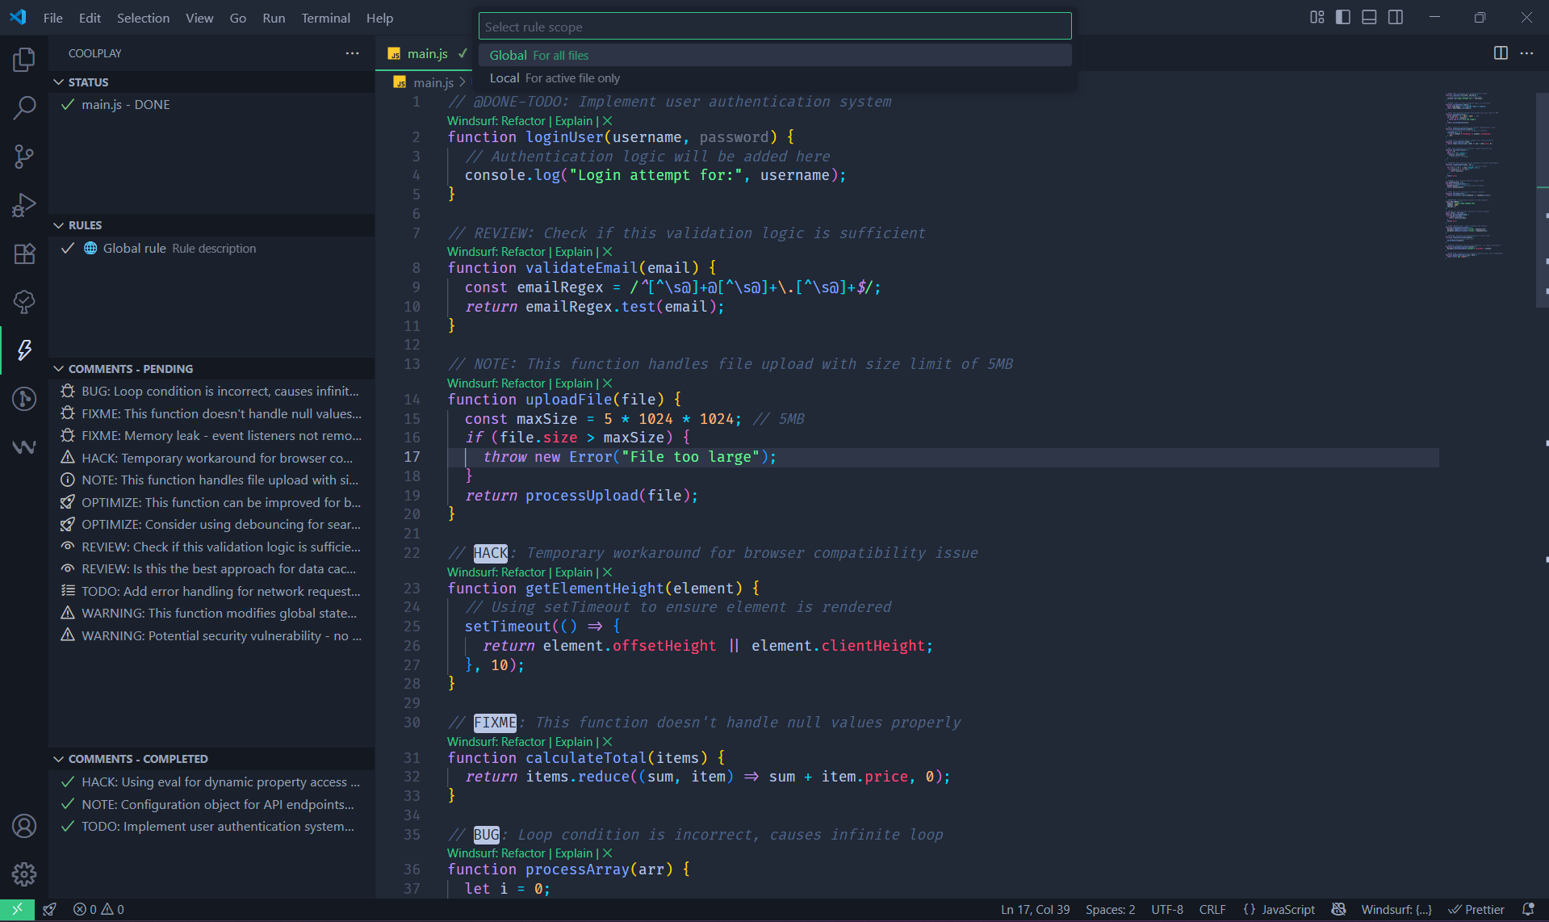Focus the Select rule scope input

[775, 27]
